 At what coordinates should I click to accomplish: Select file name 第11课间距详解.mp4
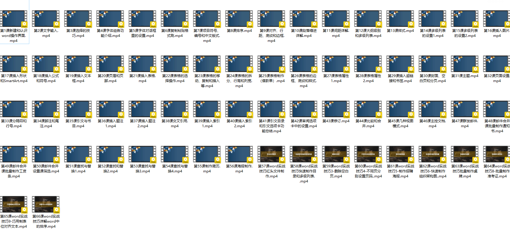(x=336, y=33)
